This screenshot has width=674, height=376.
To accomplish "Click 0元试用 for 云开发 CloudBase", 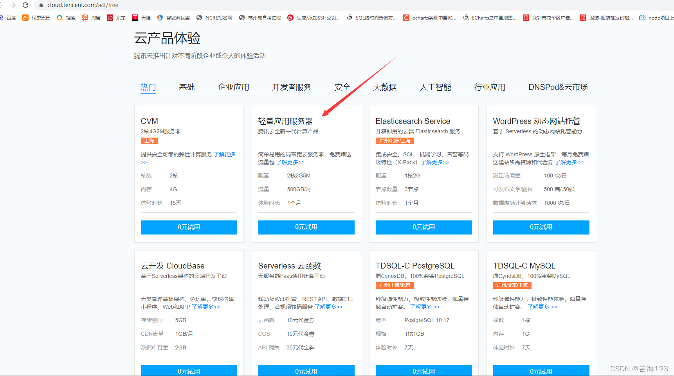I will [189, 371].
